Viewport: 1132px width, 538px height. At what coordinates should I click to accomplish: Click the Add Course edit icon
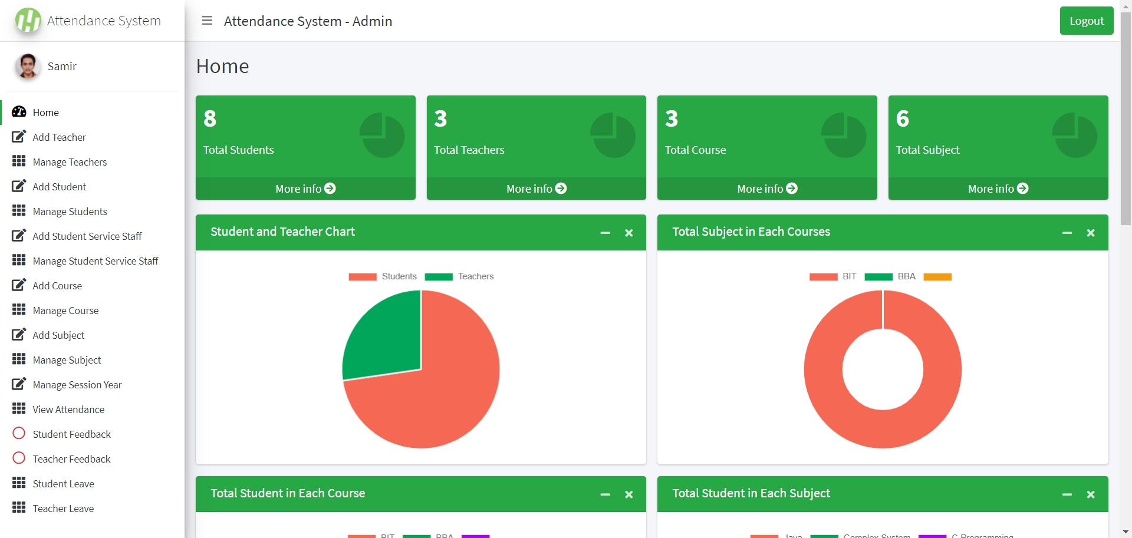pos(19,285)
